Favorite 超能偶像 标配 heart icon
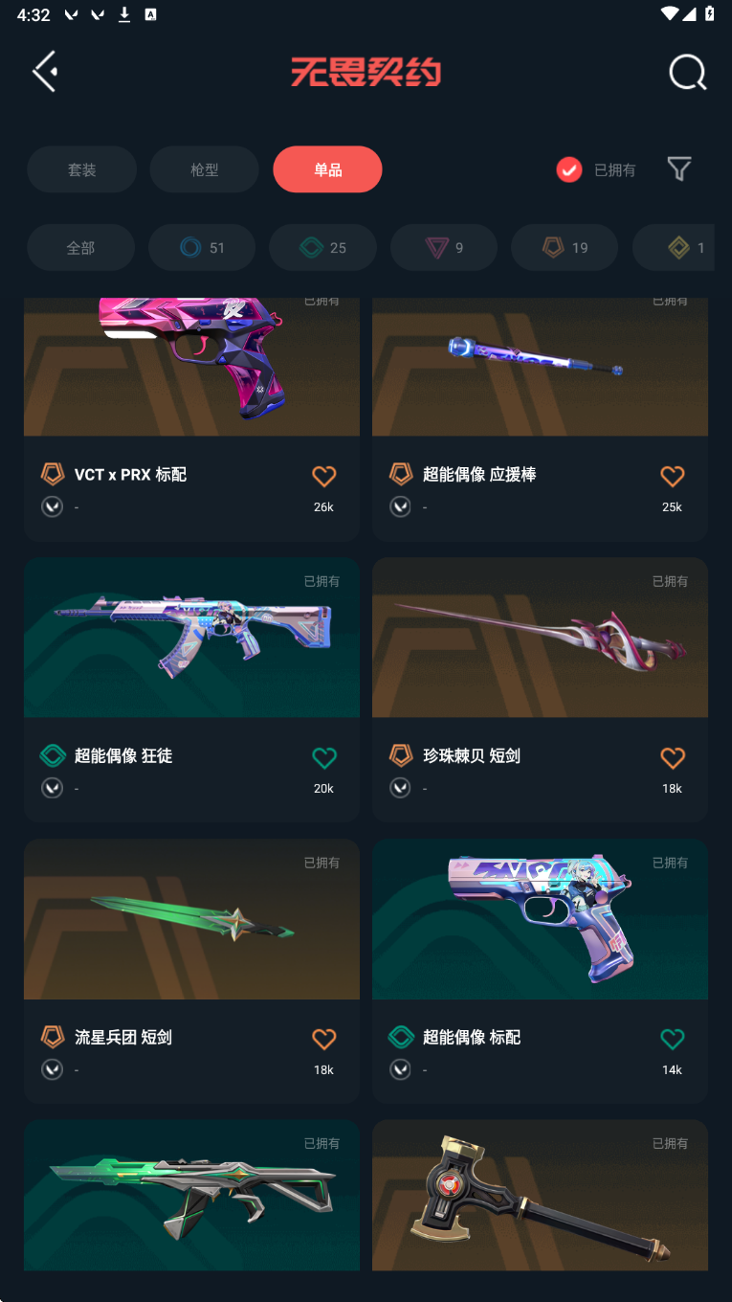The image size is (732, 1302). (673, 1039)
